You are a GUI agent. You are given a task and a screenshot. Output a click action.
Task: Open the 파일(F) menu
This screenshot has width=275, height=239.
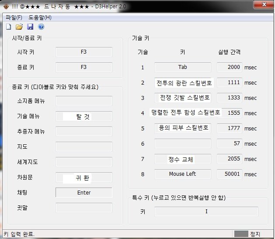(14, 17)
